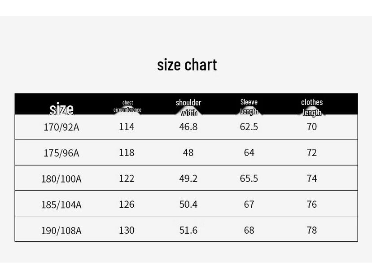Click the 170/92A size cell
Image resolution: width=372 pixels, height=279 pixels.
(x=61, y=127)
